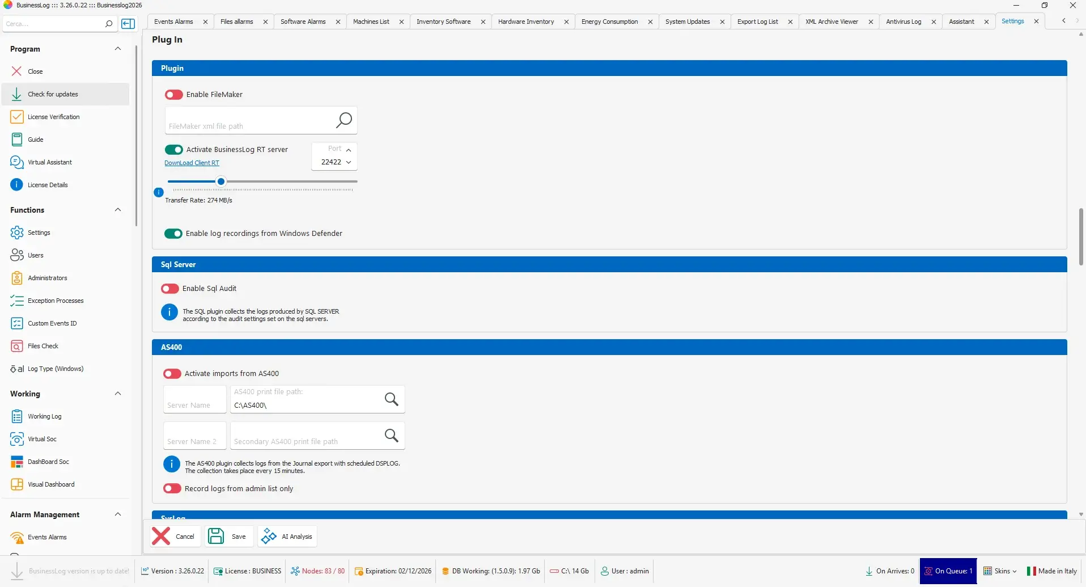The image size is (1086, 587).
Task: Open Check for updates icon
Action: [x=16, y=94]
